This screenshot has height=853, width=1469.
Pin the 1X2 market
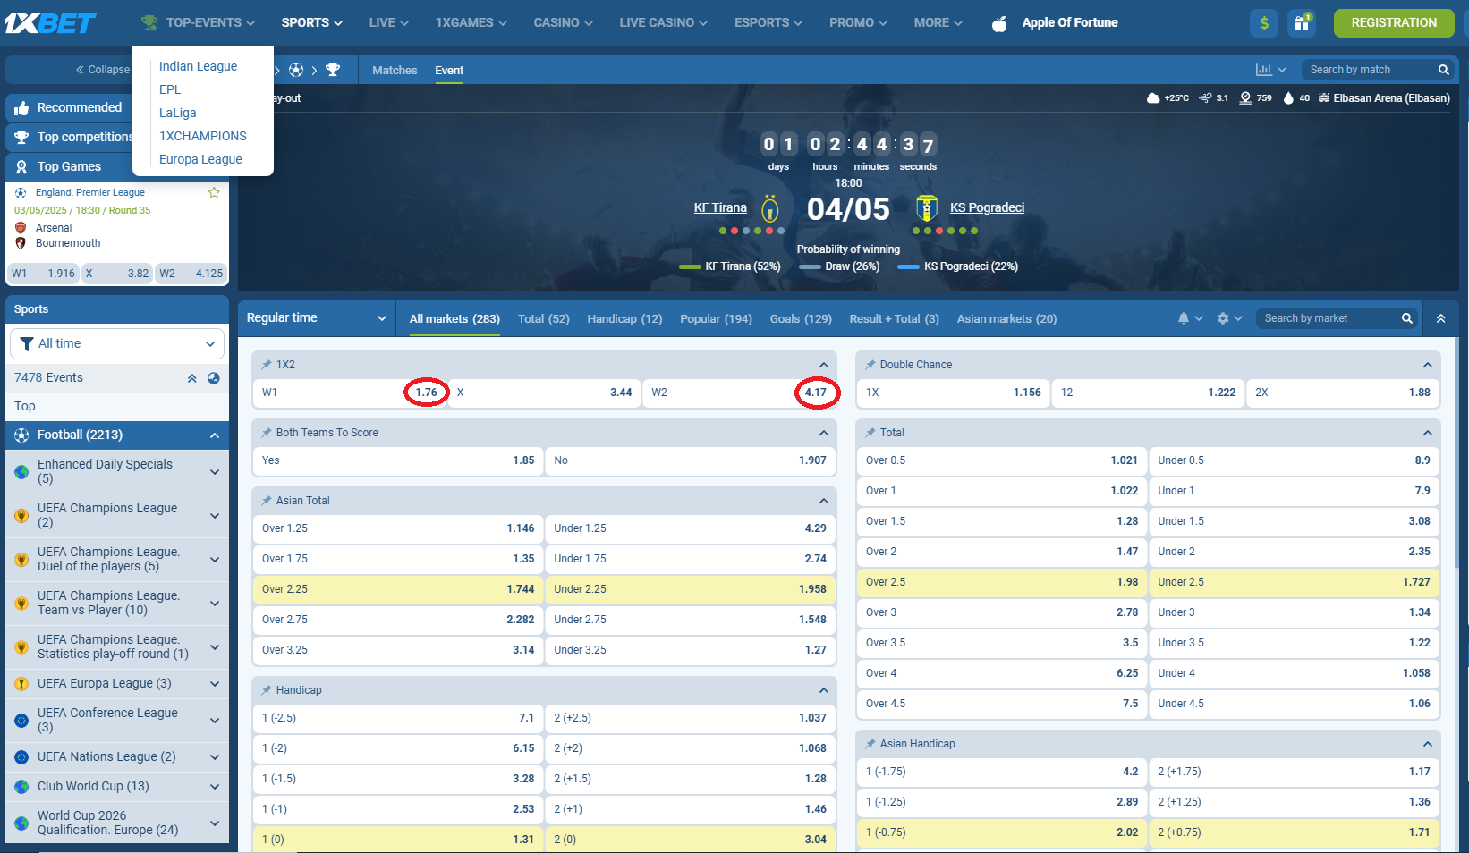(267, 365)
